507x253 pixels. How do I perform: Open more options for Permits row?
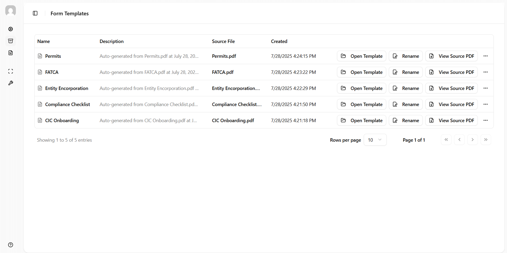pos(485,56)
